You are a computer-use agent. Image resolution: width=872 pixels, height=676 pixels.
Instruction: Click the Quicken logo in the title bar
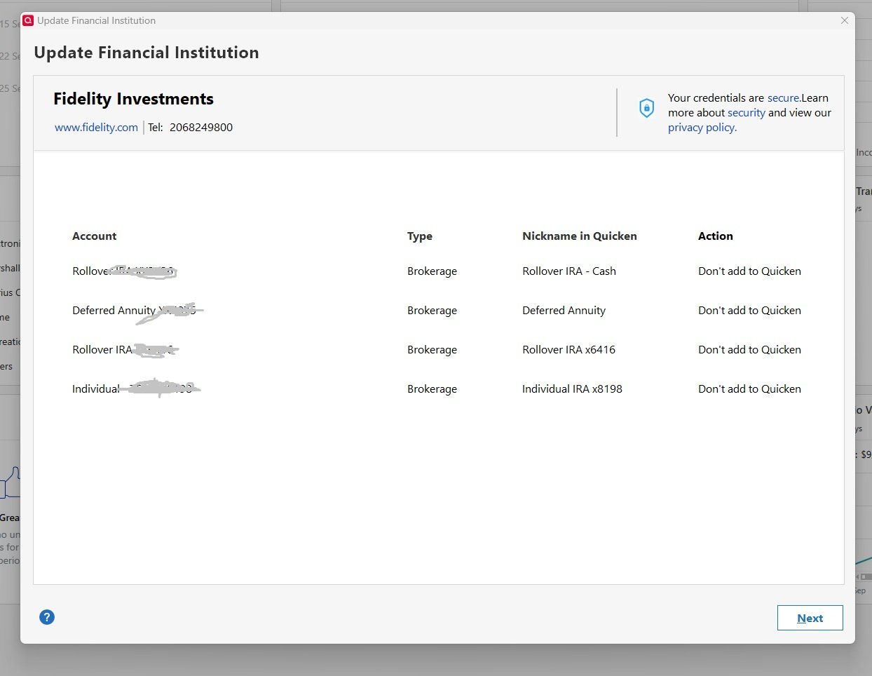(x=28, y=21)
